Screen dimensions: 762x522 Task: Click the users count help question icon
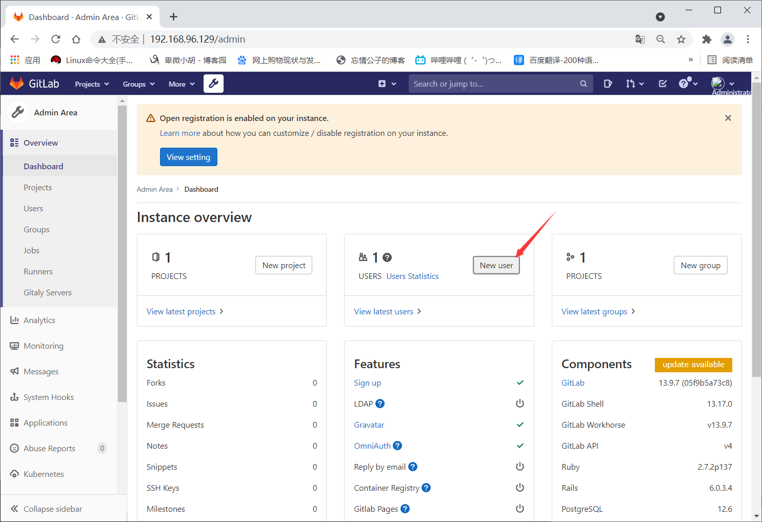[x=387, y=257]
